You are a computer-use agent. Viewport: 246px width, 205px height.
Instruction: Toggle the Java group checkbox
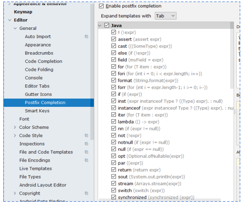coord(107,25)
